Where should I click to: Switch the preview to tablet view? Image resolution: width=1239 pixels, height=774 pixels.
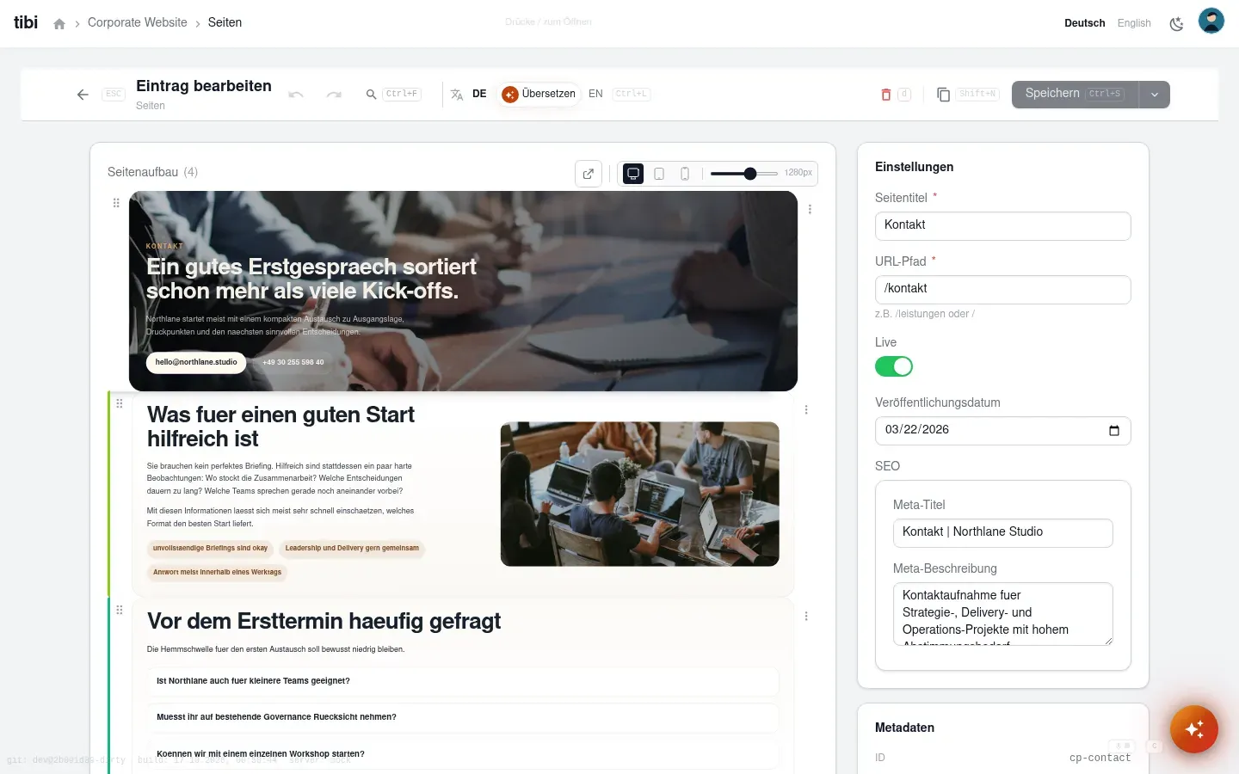pos(659,174)
